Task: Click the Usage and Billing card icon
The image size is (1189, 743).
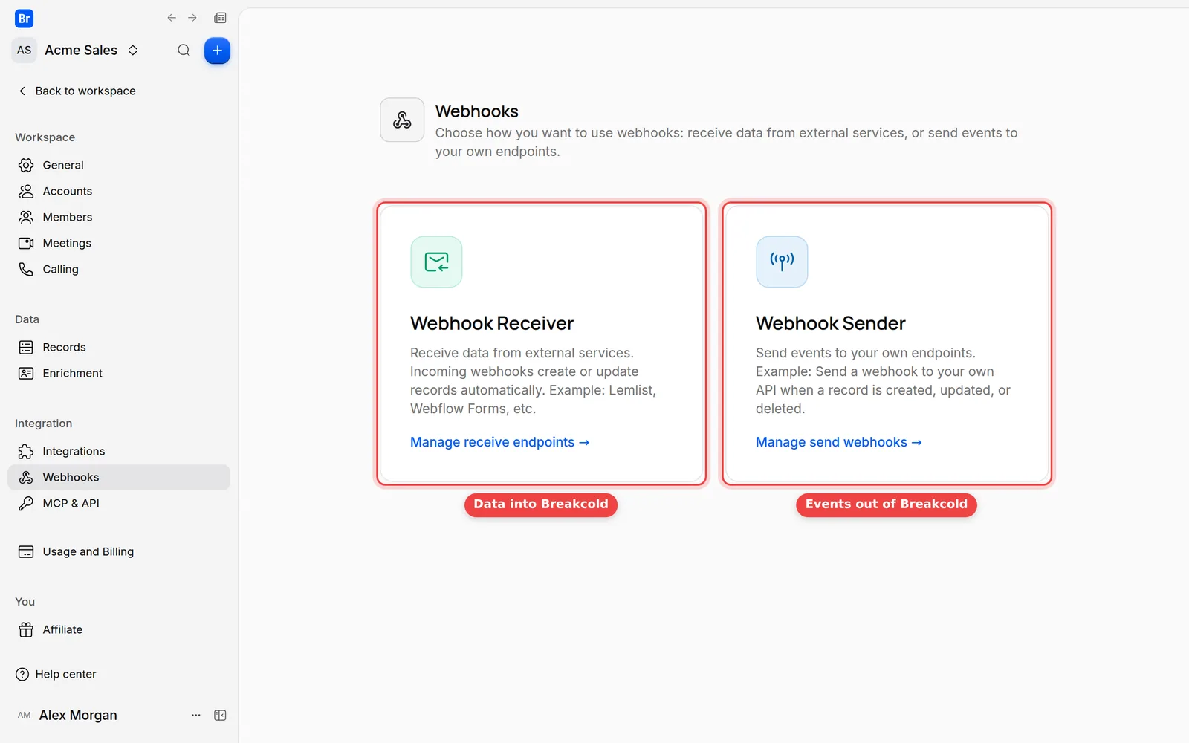Action: pyautogui.click(x=26, y=551)
